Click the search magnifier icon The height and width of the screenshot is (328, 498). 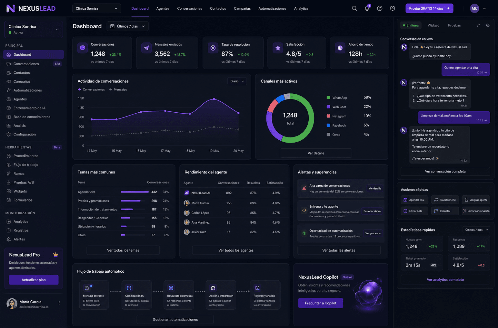[x=354, y=8]
